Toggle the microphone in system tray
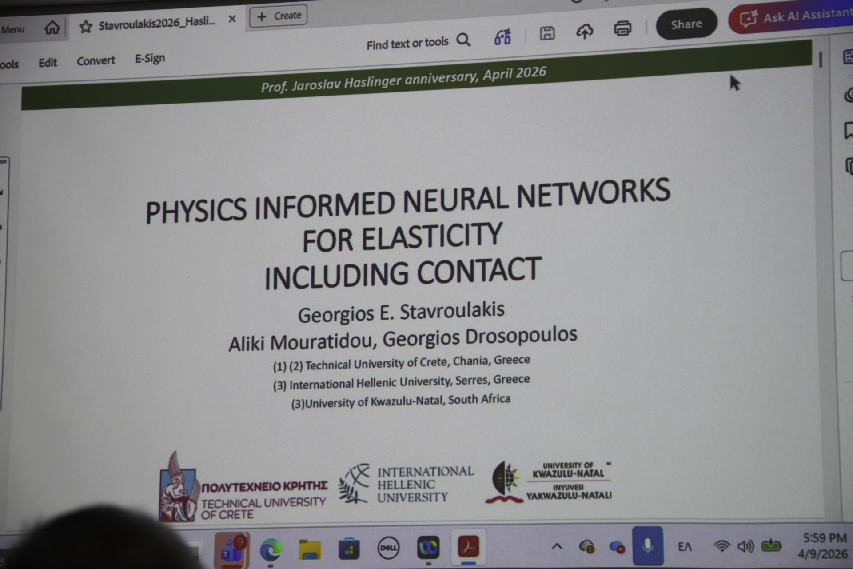 (x=648, y=545)
